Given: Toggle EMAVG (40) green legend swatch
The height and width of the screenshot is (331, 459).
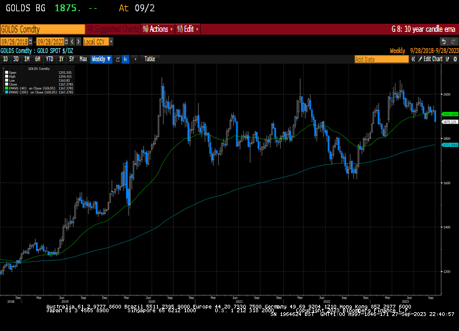Looking at the screenshot, I should click(x=6, y=88).
